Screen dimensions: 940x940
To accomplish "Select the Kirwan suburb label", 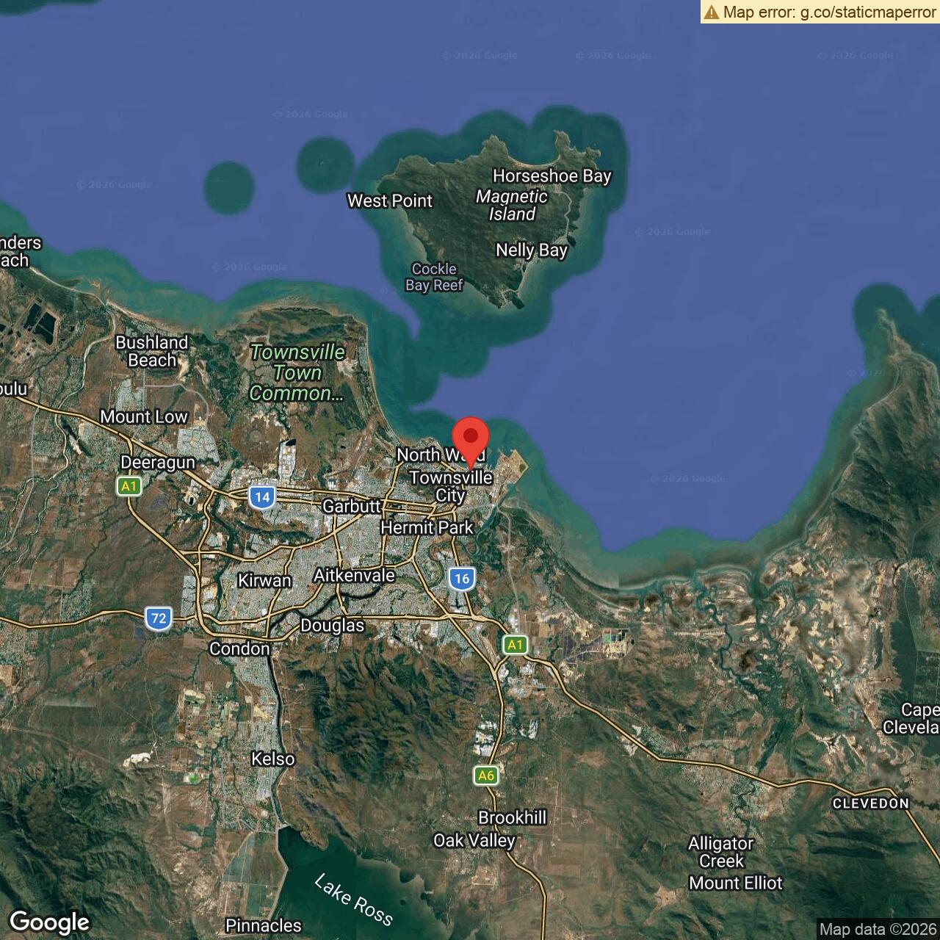I will pos(264,580).
